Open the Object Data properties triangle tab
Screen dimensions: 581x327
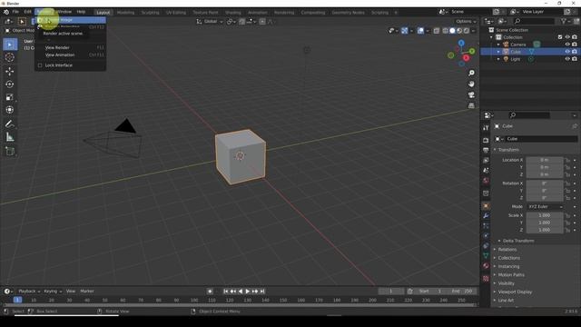(x=486, y=256)
